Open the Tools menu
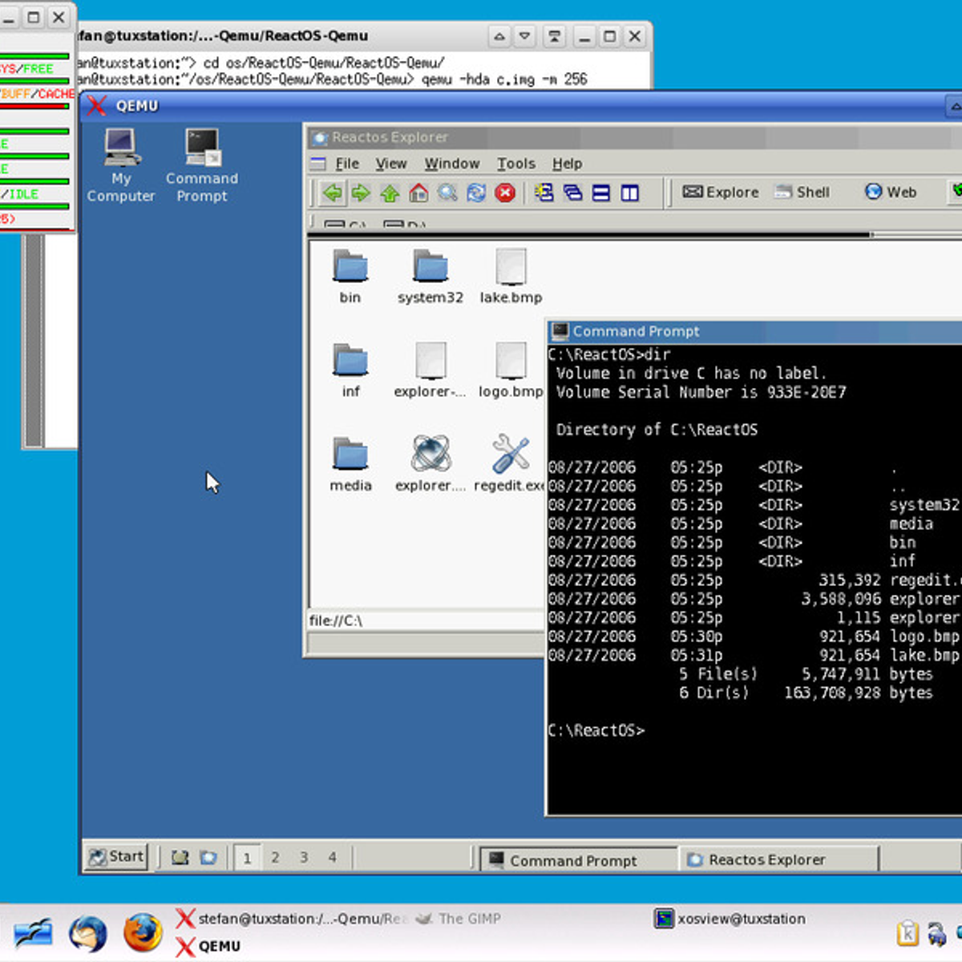 [515, 164]
